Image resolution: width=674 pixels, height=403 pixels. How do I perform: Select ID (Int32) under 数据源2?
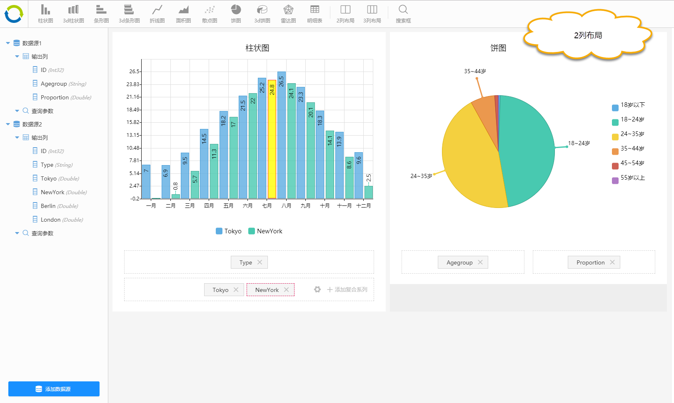tap(48, 151)
